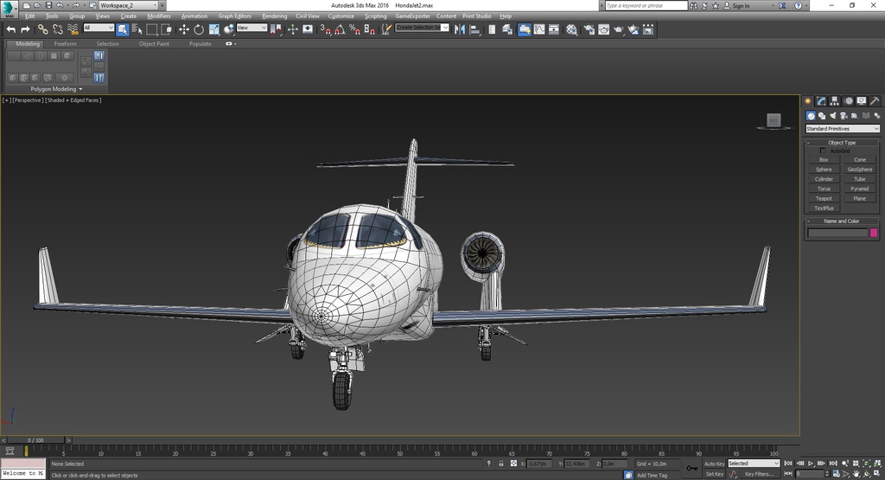Click the Select and Place tool
Screen dimensions: 885x480
228,29
